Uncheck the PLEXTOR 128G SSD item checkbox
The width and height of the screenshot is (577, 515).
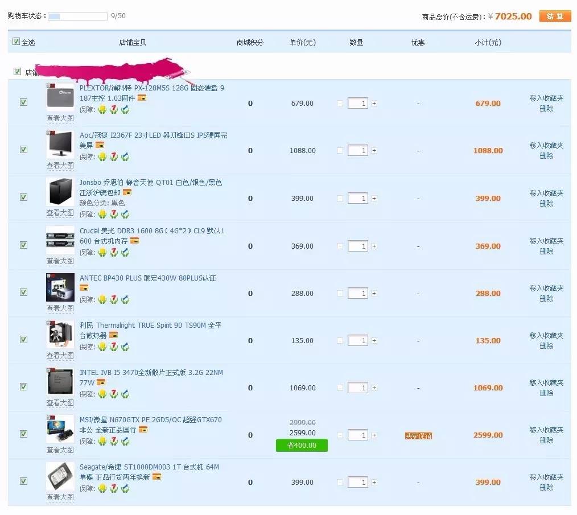pyautogui.click(x=23, y=102)
